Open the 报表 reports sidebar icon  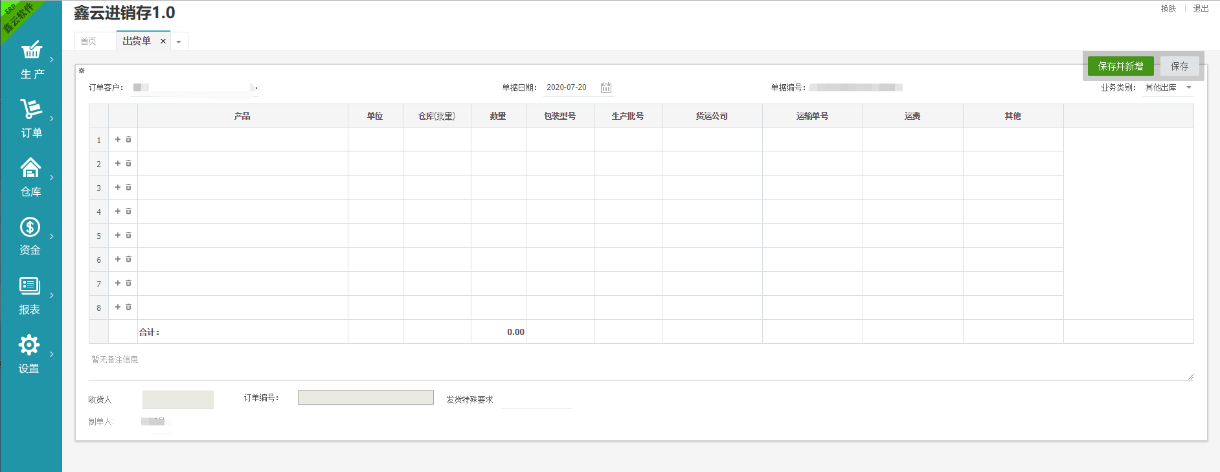click(30, 286)
